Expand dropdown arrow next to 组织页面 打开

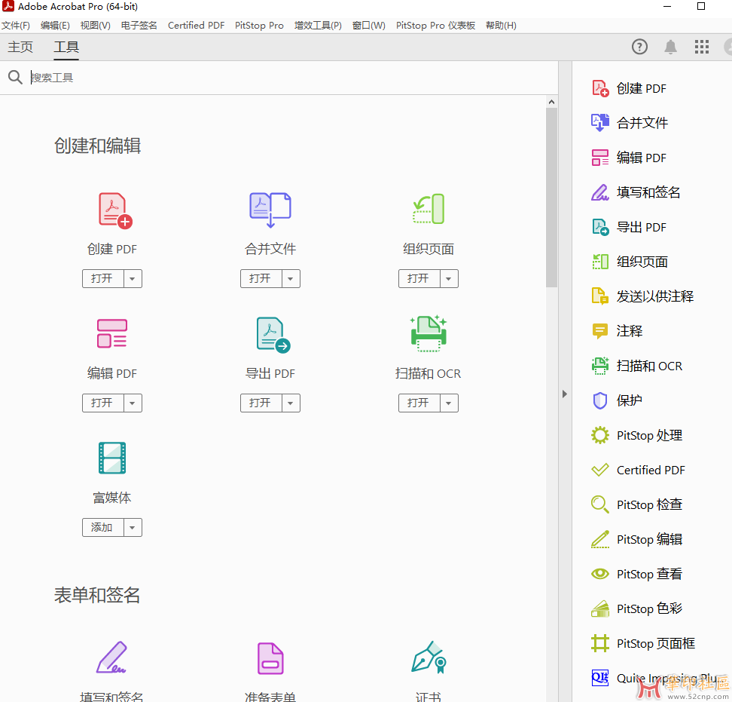(x=449, y=278)
